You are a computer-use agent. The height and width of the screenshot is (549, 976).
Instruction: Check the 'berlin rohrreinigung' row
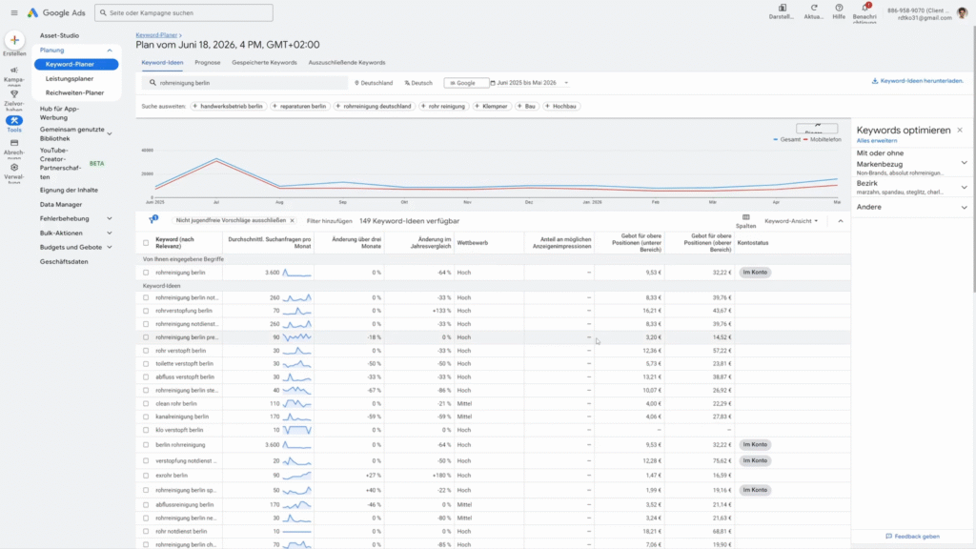coord(146,445)
